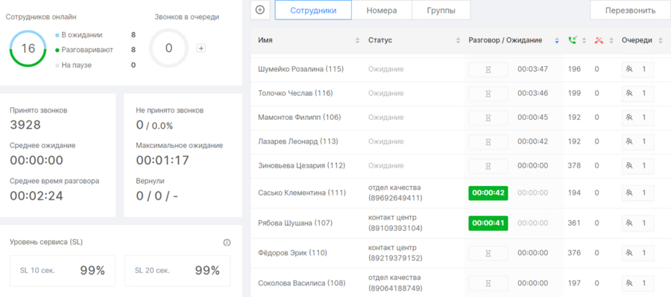671x297 pixels.
Task: Sort by missed calls column arrows
Action: (x=611, y=41)
